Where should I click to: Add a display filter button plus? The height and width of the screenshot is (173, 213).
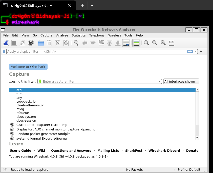click(x=201, y=51)
